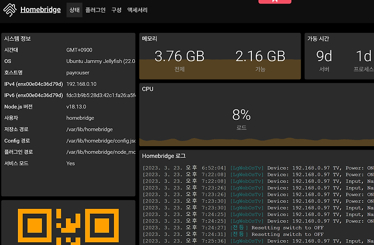The image size is (374, 245).
Task: Click the 메모리 widget heading
Action: [x=150, y=38]
